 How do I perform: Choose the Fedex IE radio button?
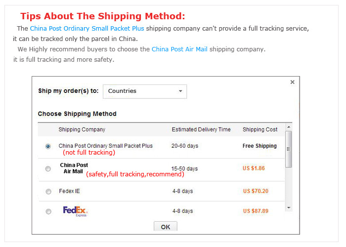pos(48,192)
